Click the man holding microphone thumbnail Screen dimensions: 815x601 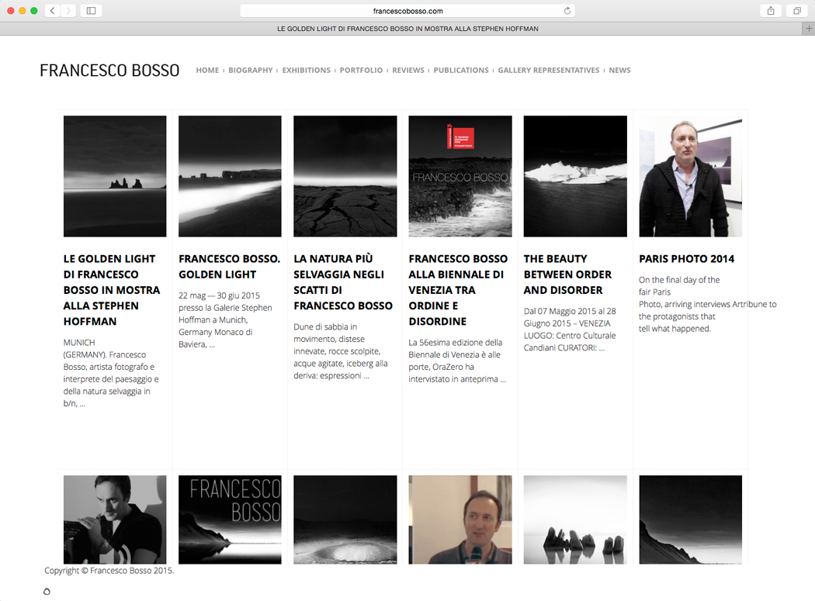pos(460,520)
